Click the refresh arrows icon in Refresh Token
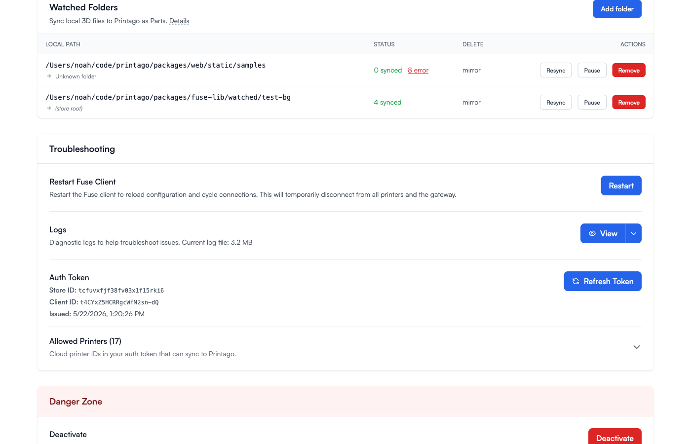The height and width of the screenshot is (444, 691). [x=576, y=281]
